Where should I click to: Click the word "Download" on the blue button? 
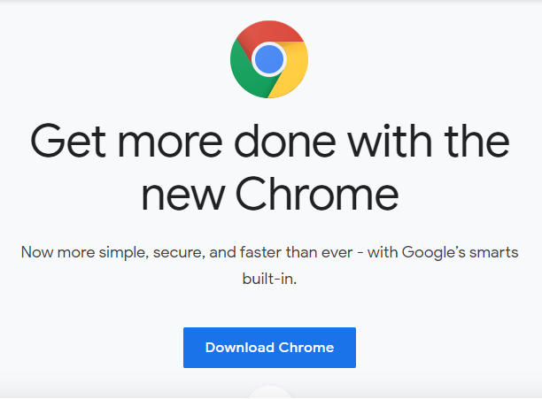(x=239, y=348)
